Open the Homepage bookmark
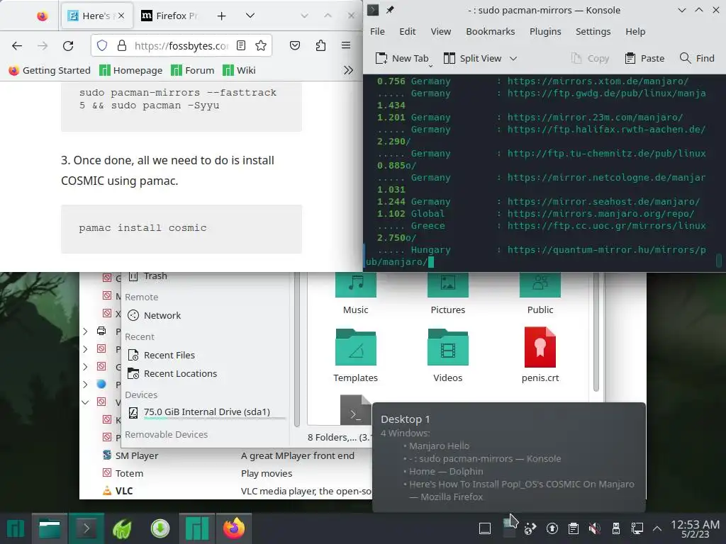Image resolution: width=726 pixels, height=544 pixels. 131,70
